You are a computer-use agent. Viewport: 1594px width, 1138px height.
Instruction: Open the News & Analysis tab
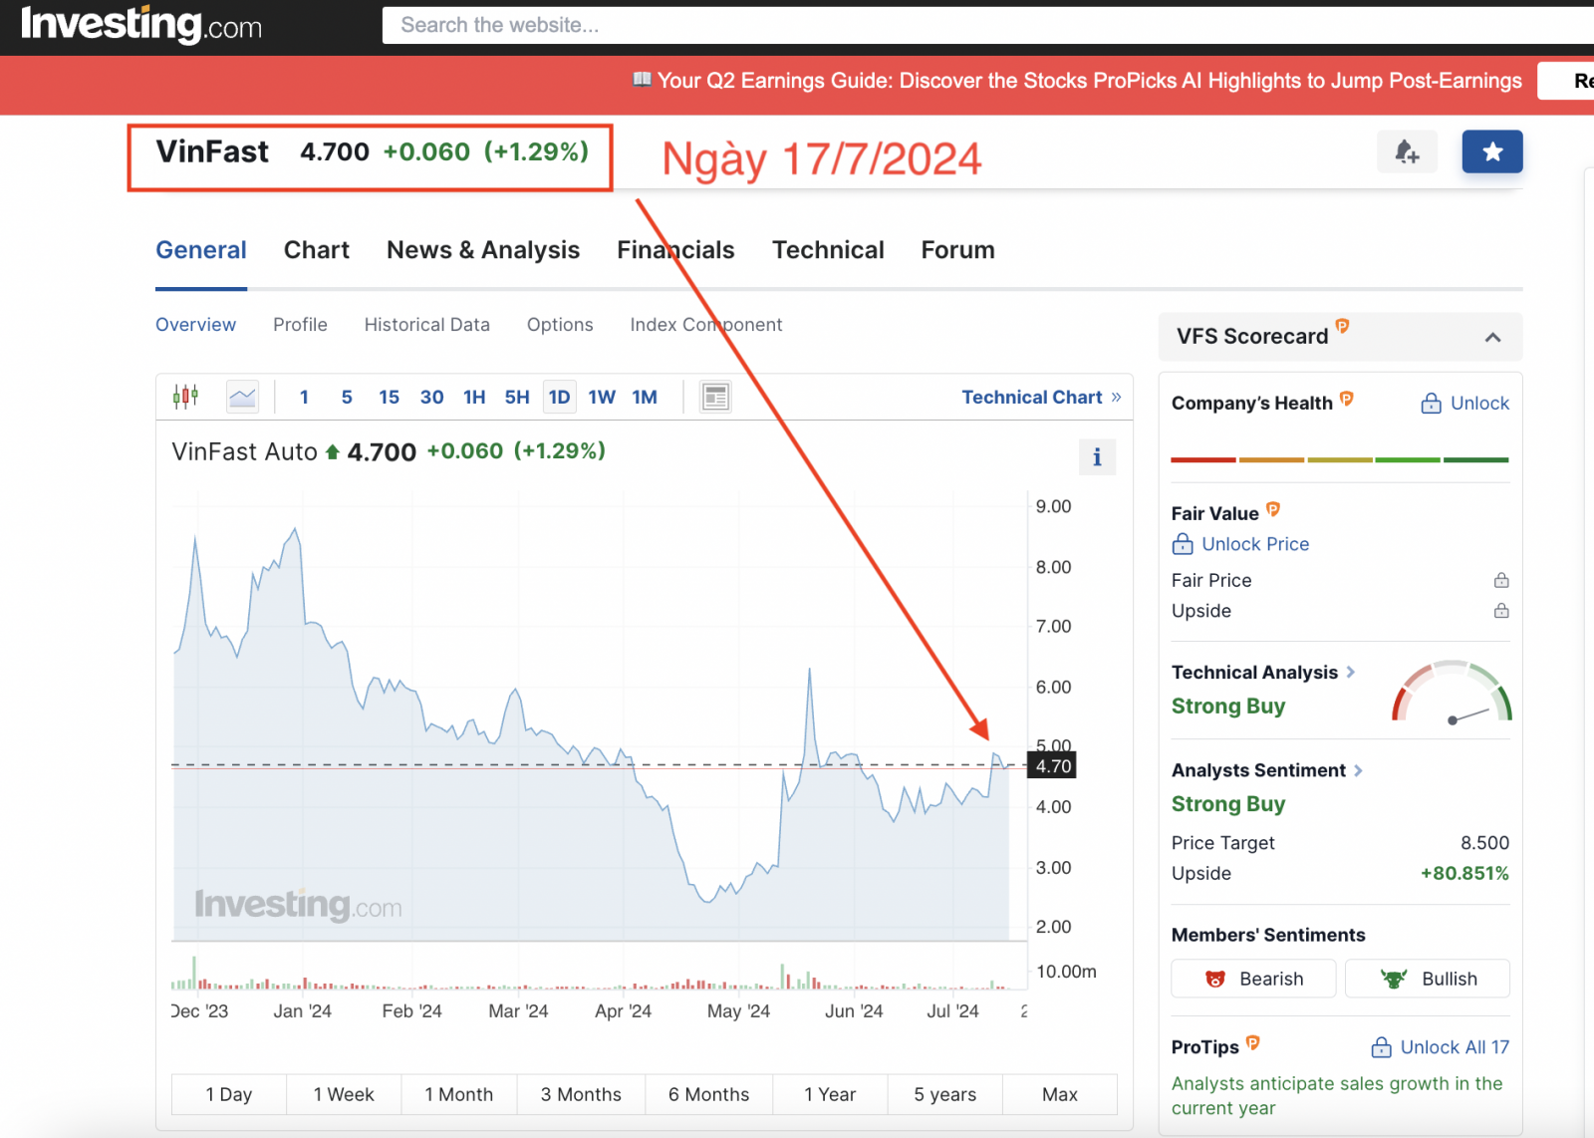[x=483, y=250]
